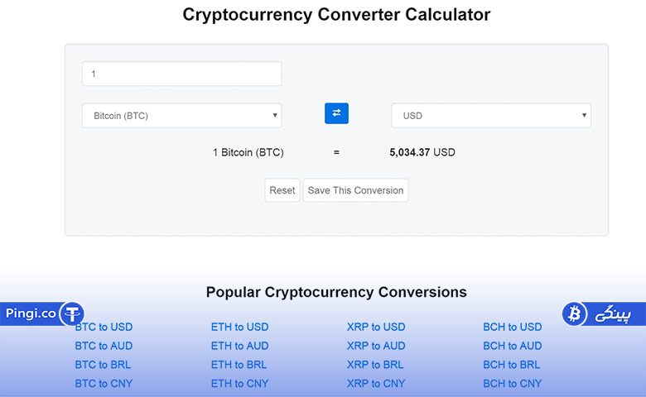This screenshot has height=397, width=646.
Task: Open the Bitcoin (BTC) currency dropdown
Action: 181,116
